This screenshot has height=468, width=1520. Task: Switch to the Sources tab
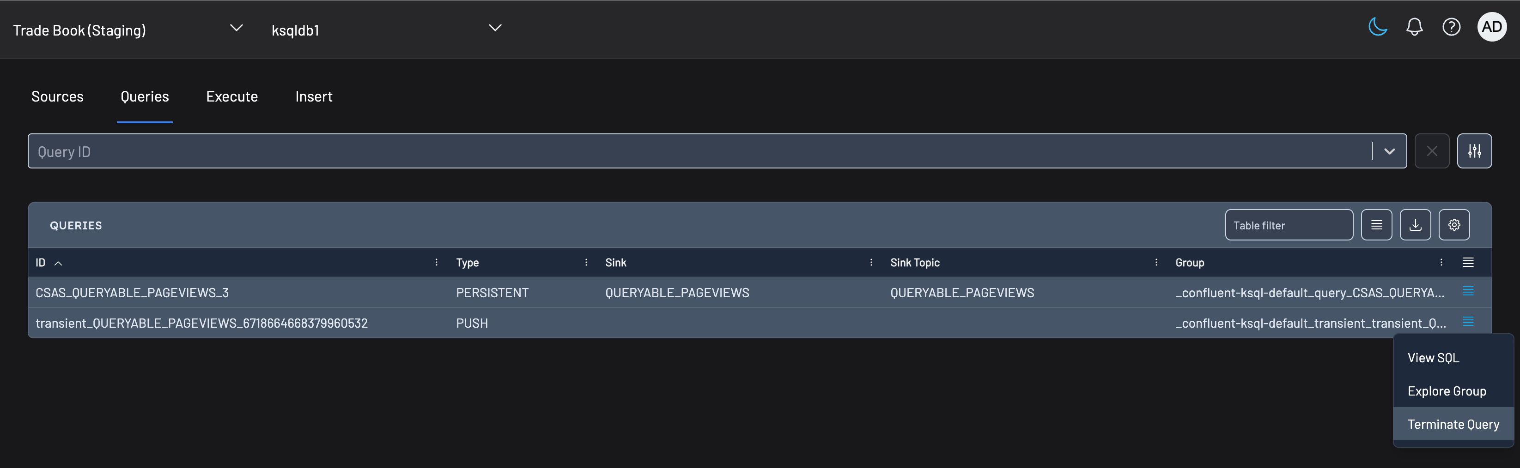coord(57,96)
